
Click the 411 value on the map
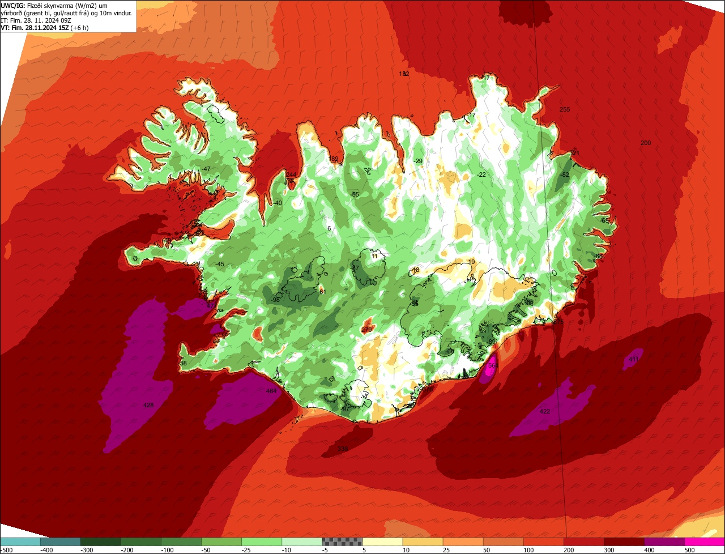[634, 360]
